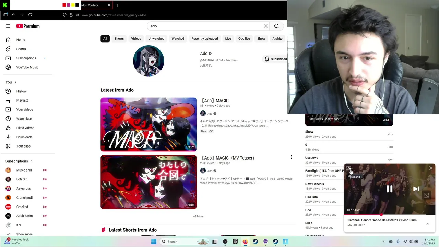
Task: Open three-dot menu for MAGIC MV Teaser
Action: tap(292, 157)
